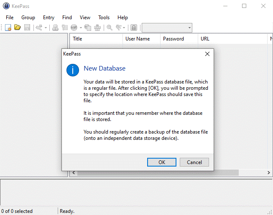The width and height of the screenshot is (273, 215).
Task: Open the Find menu
Action: click(x=67, y=18)
